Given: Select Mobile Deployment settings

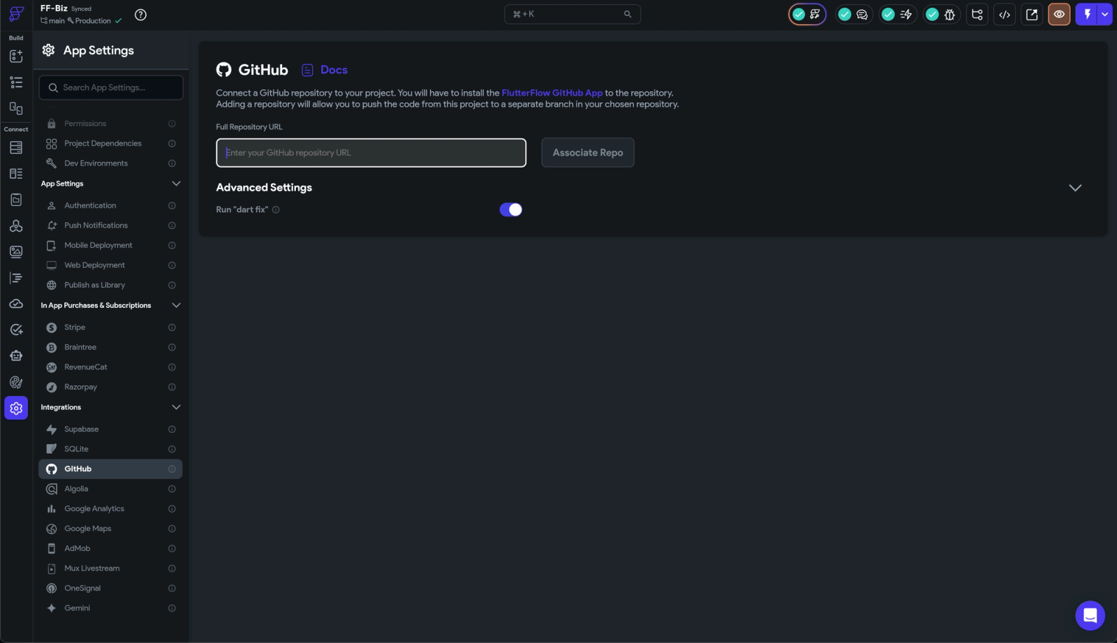Looking at the screenshot, I should point(110,246).
